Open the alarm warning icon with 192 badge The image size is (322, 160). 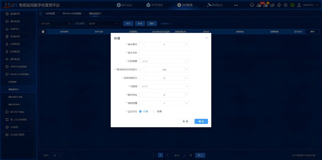click(258, 5)
